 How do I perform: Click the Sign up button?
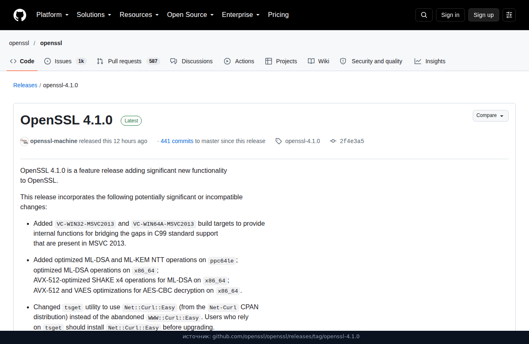[484, 15]
